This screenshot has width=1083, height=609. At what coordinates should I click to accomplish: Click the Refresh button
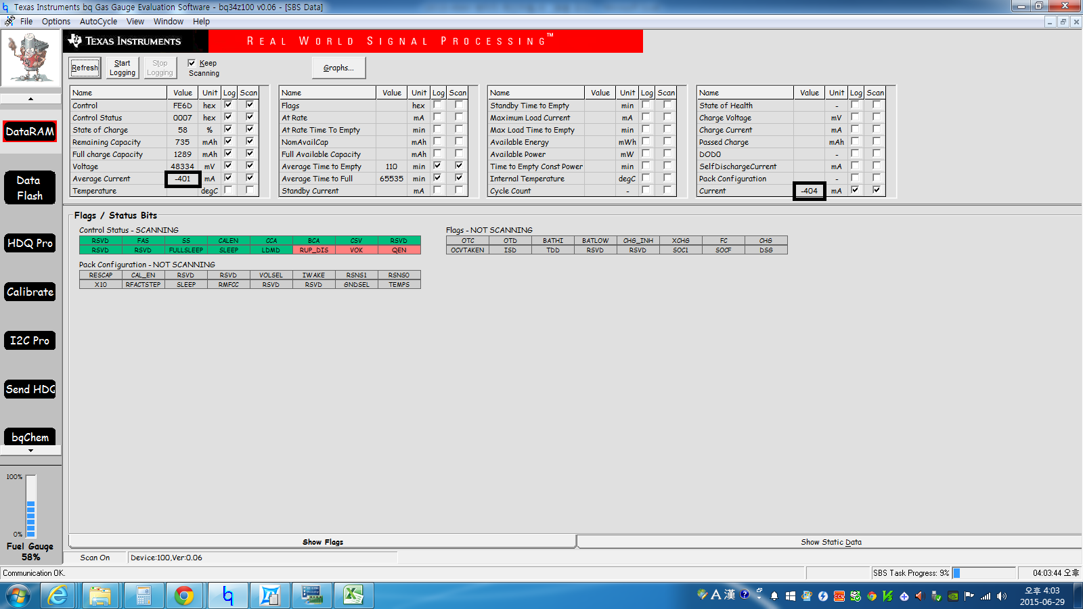click(85, 68)
